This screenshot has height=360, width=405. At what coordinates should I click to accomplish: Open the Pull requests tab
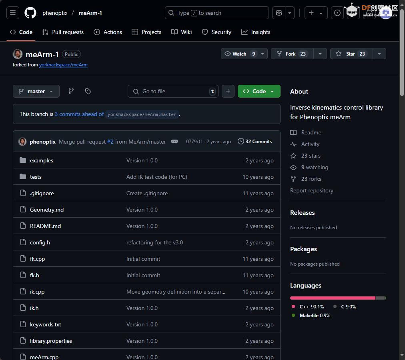pos(63,32)
